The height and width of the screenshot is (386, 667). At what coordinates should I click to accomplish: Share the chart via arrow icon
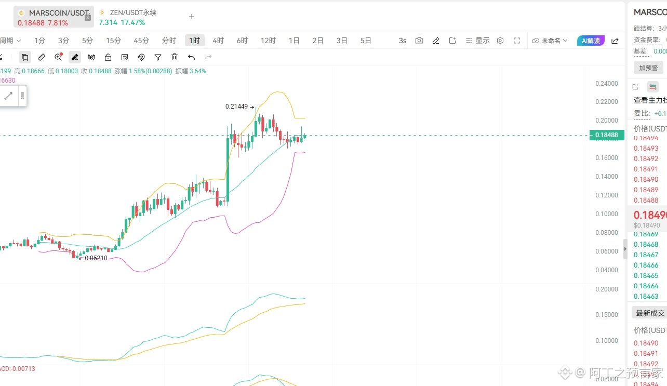(615, 41)
